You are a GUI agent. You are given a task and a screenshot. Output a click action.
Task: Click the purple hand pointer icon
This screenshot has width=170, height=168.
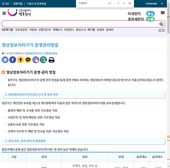pyautogui.click(x=36, y=60)
